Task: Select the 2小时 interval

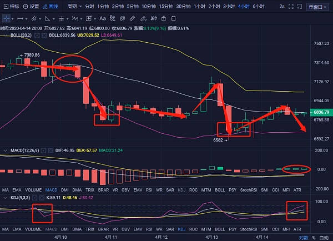Action: (214, 7)
